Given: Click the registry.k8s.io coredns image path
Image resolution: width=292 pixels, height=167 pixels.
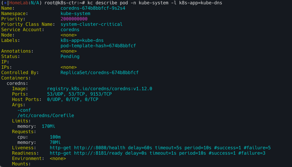Looking at the screenshot, I should coord(99,89).
